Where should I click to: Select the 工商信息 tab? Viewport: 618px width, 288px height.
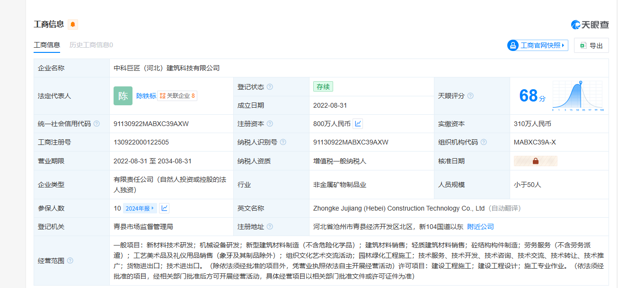coord(47,45)
